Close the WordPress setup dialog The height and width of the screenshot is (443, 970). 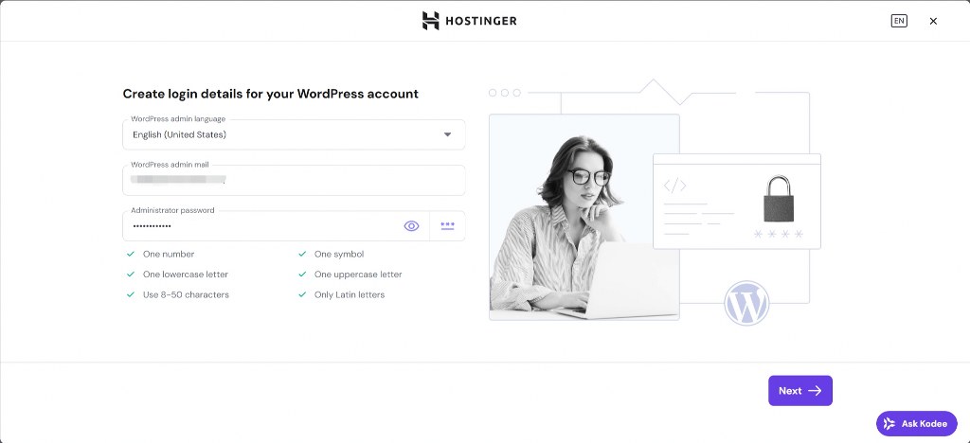933,21
